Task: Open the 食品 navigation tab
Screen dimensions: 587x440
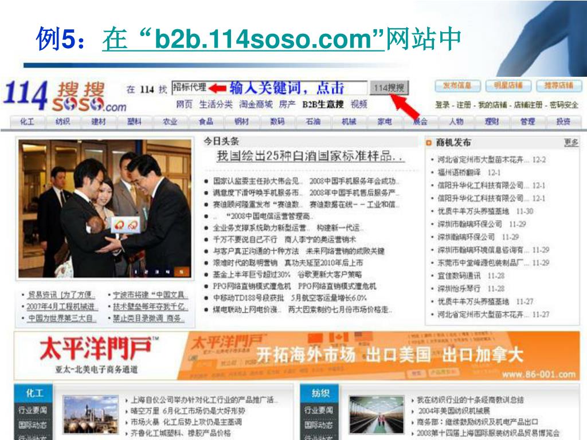Action: click(206, 121)
